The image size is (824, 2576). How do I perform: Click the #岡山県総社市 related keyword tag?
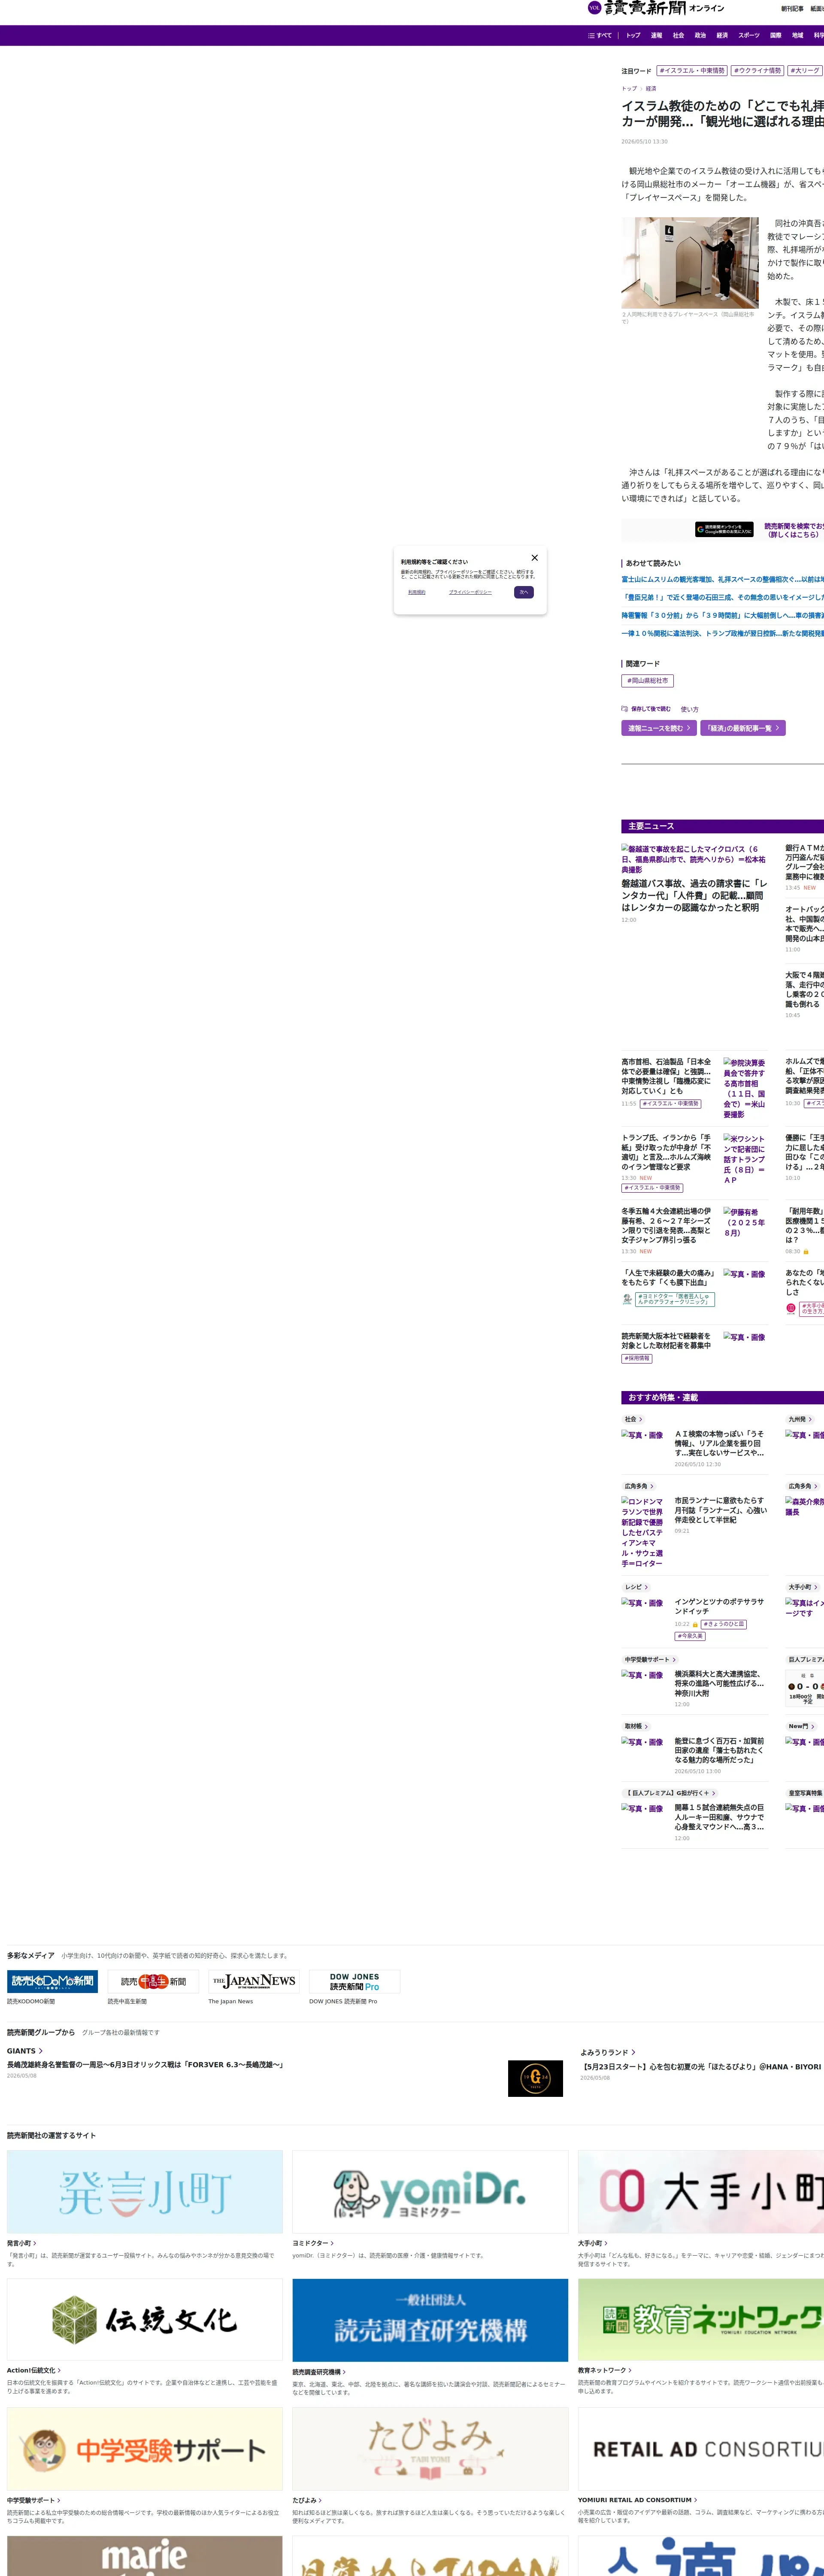point(647,681)
